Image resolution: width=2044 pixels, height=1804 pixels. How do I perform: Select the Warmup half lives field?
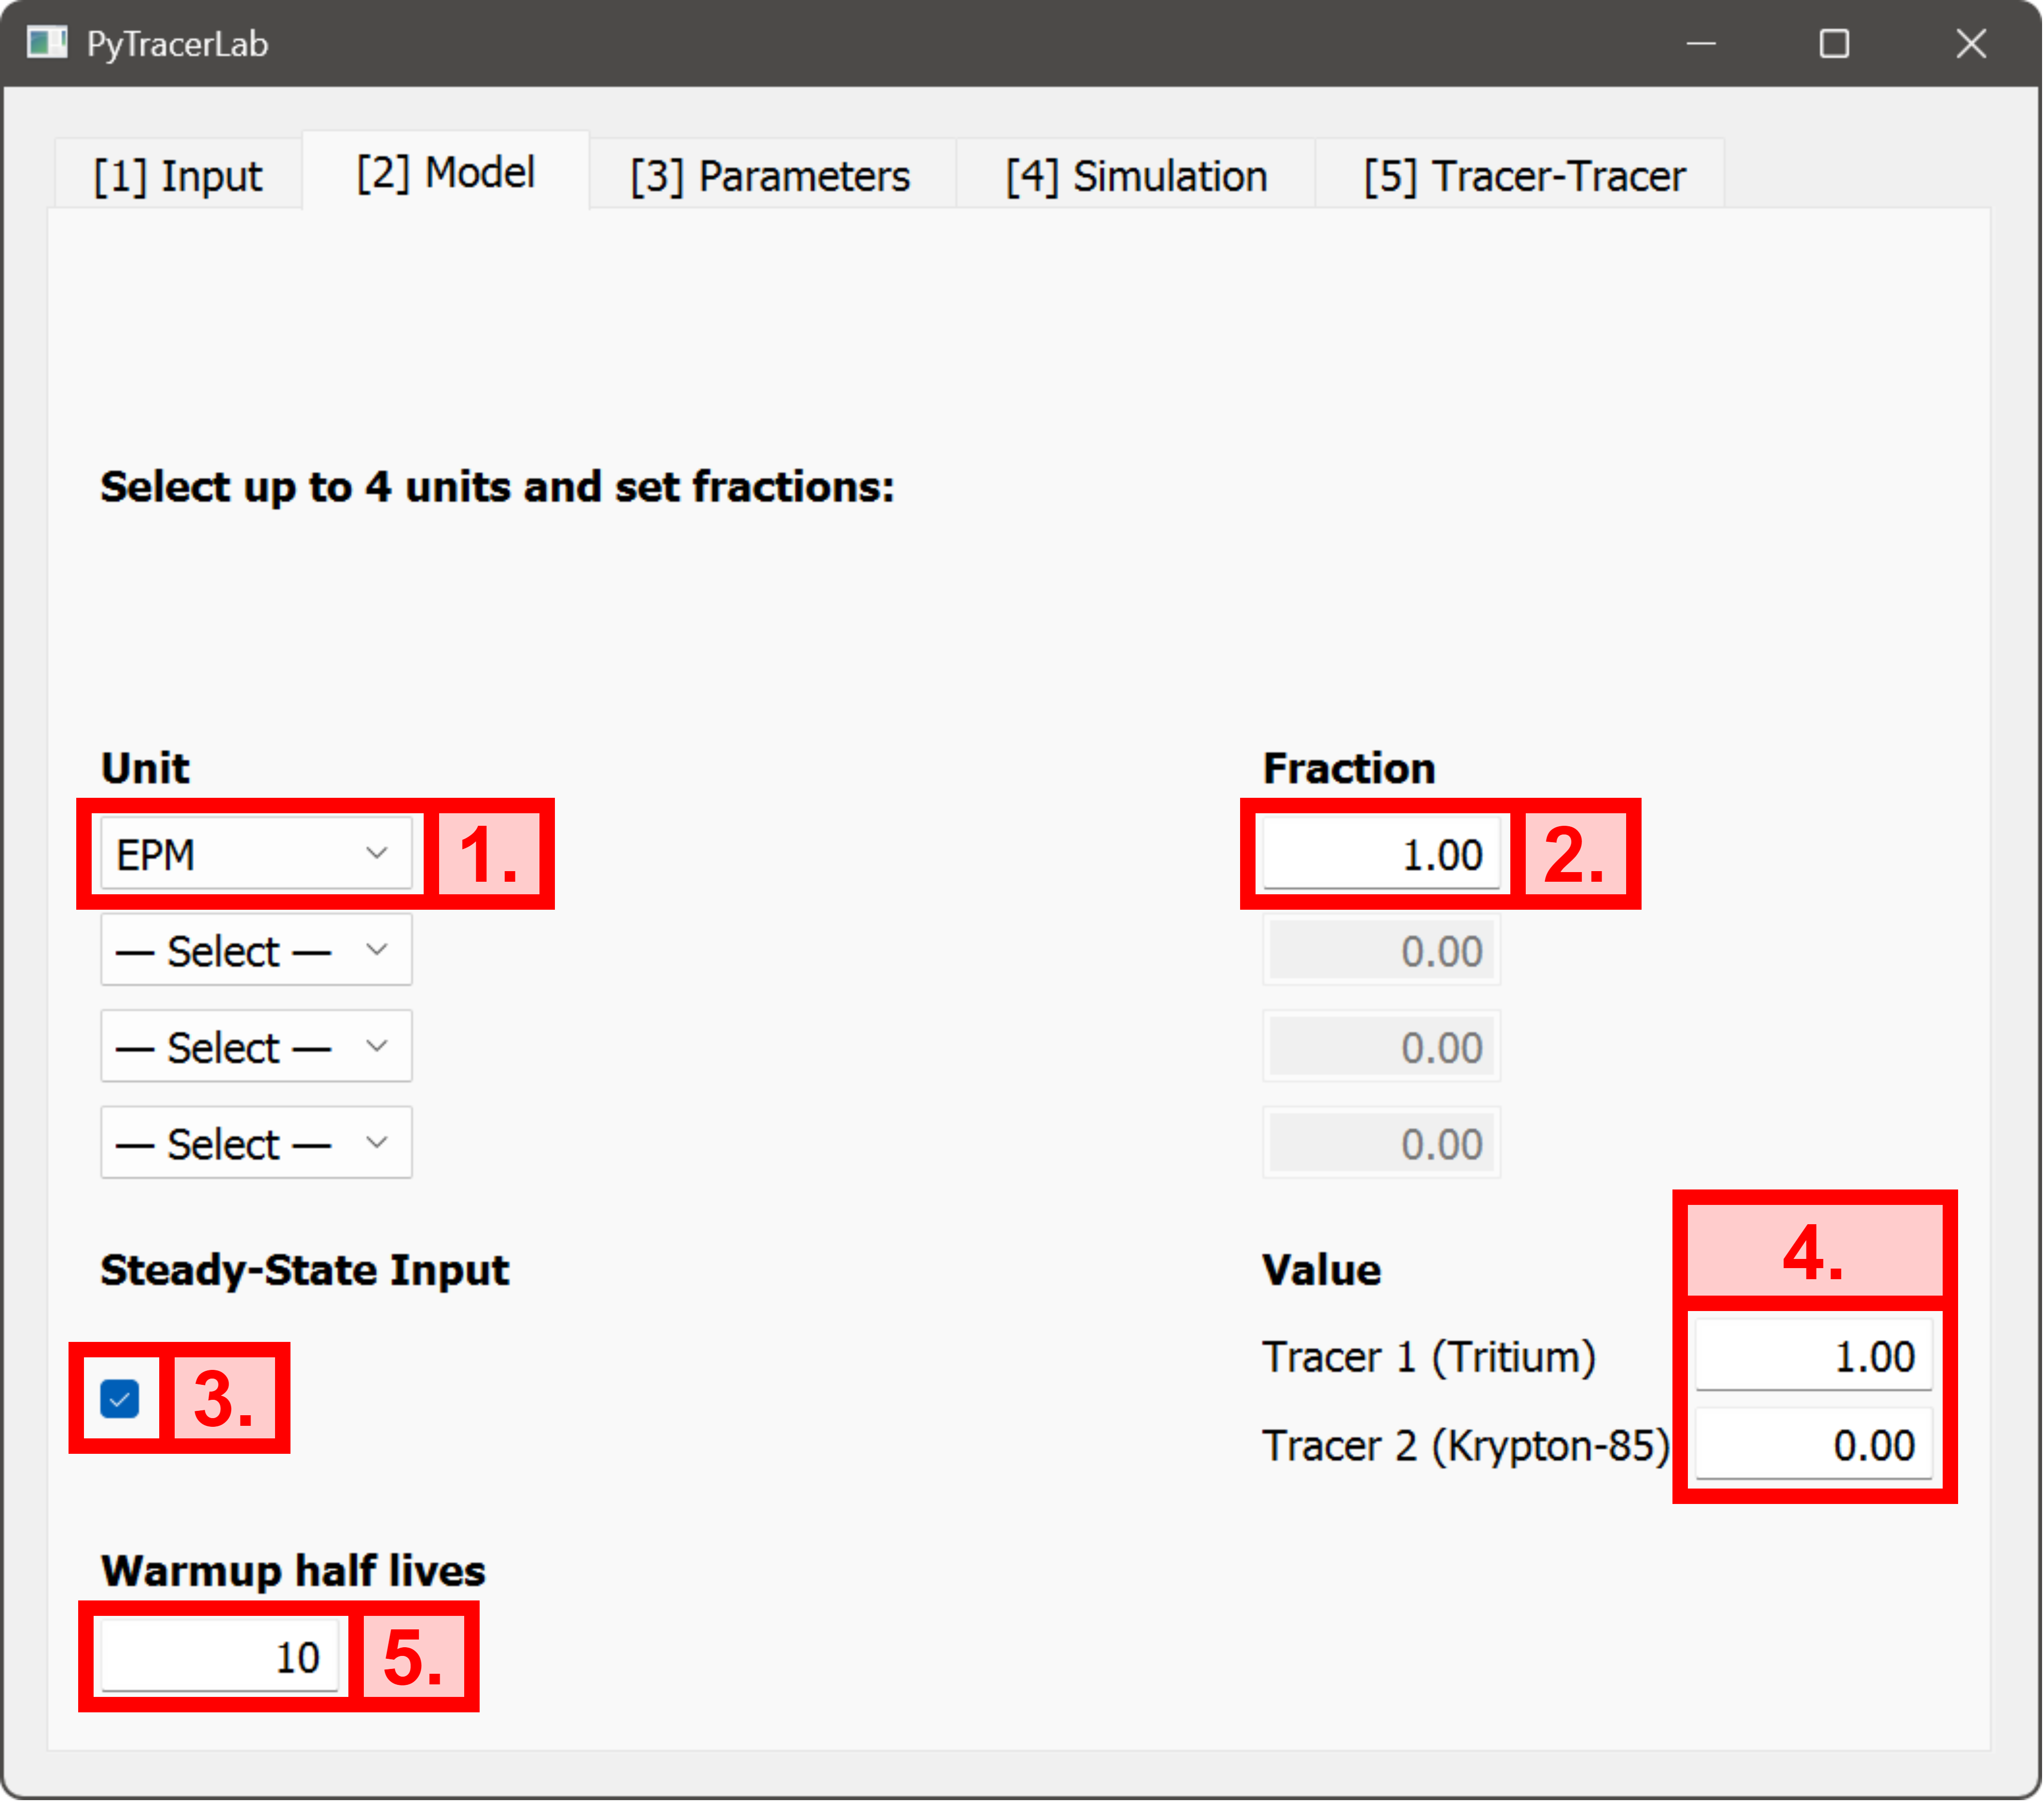[218, 1656]
